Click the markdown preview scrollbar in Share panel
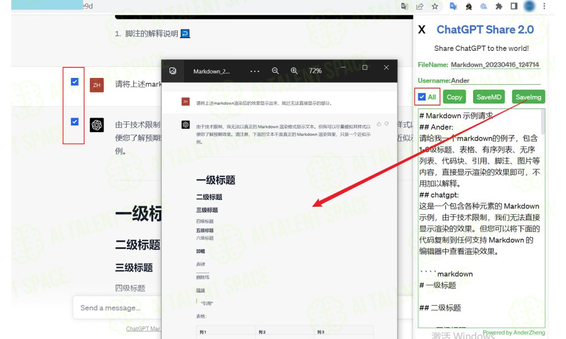The height and width of the screenshot is (339, 566). tap(543, 122)
